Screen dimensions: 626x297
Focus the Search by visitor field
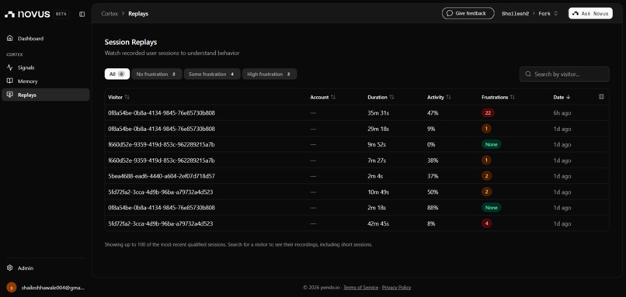565,74
